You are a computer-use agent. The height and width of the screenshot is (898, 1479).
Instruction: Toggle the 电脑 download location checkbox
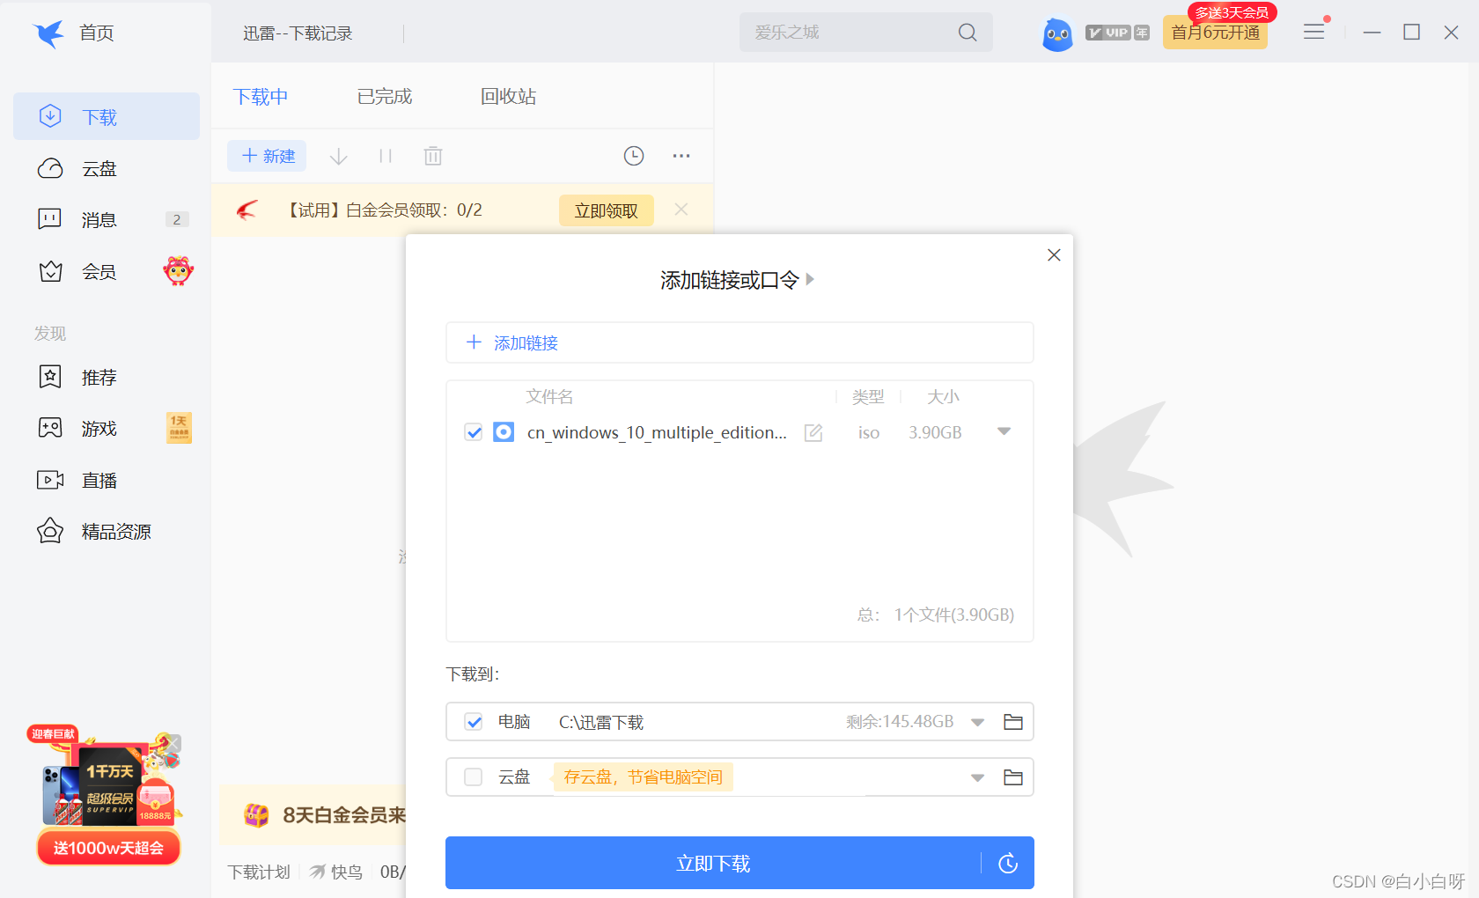pyautogui.click(x=474, y=722)
